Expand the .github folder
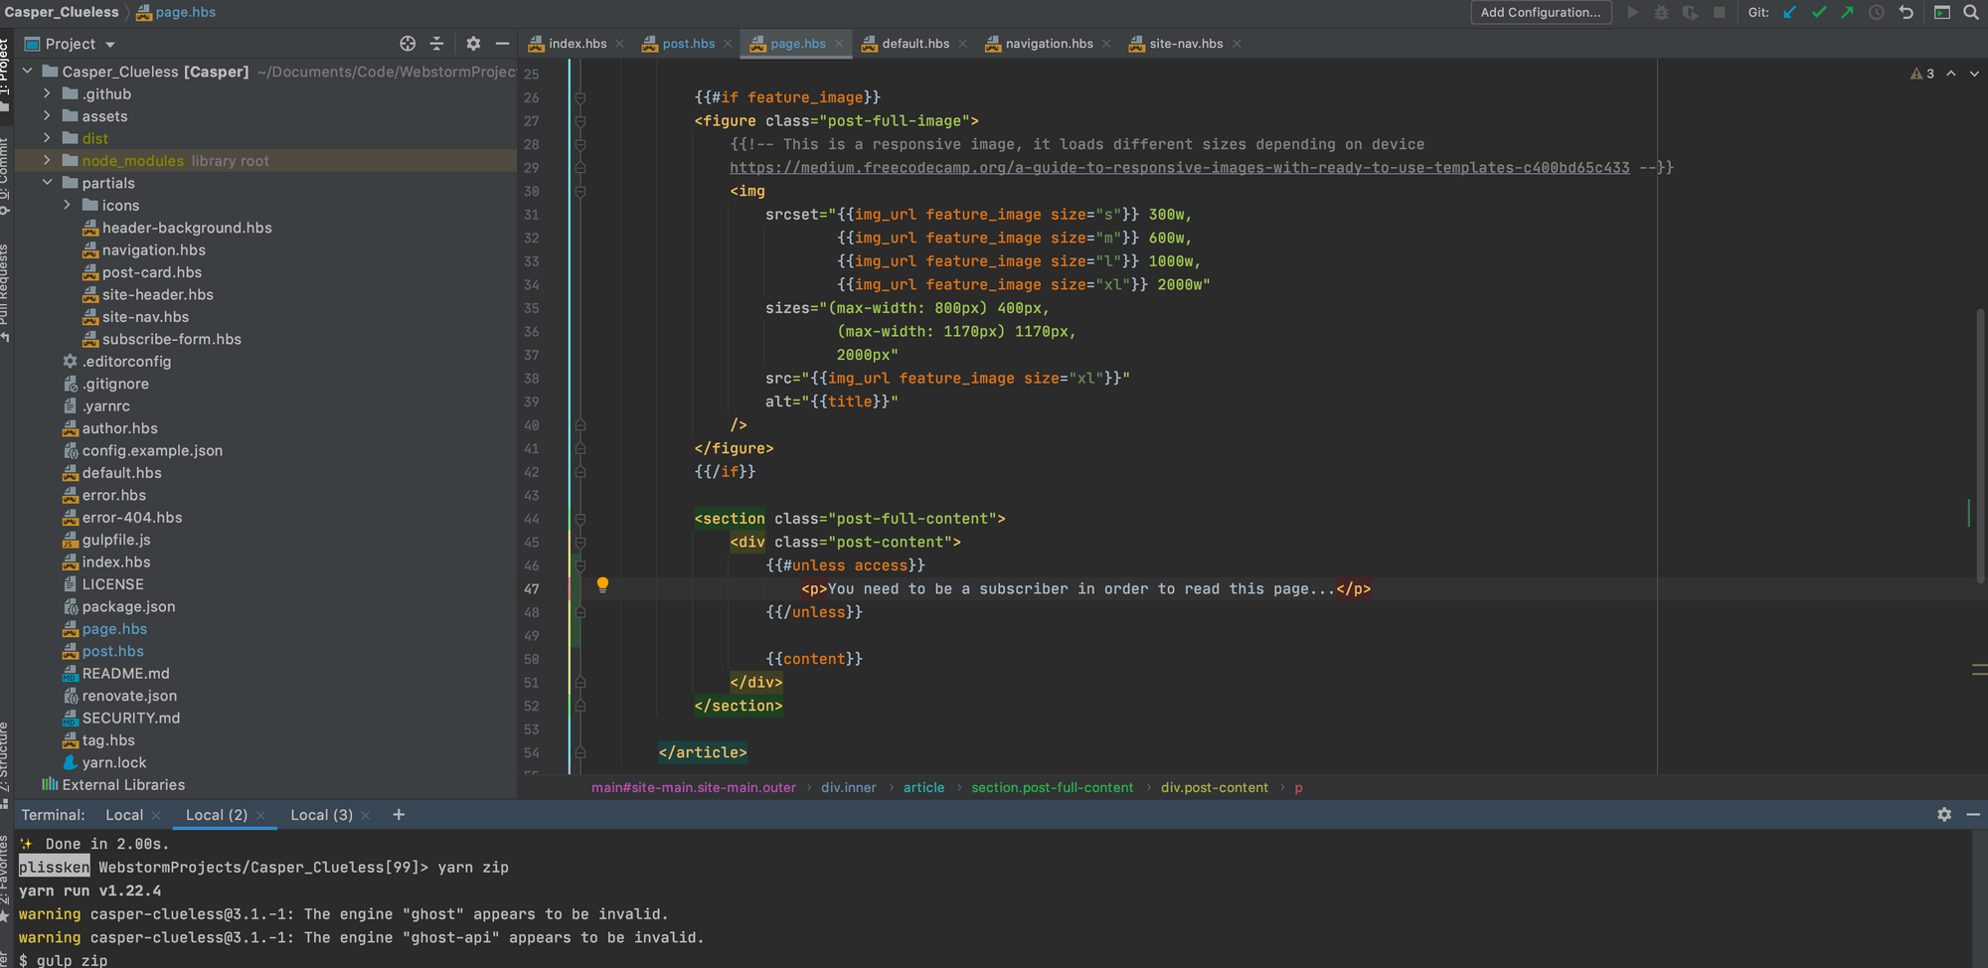This screenshot has height=968, width=1988. pos(47,93)
